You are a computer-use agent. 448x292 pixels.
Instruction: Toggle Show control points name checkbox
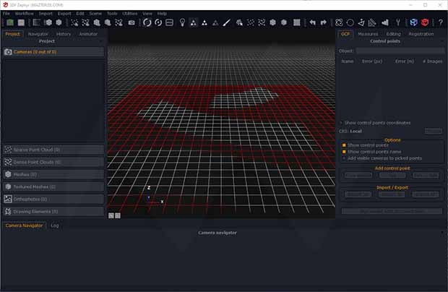[x=344, y=152]
